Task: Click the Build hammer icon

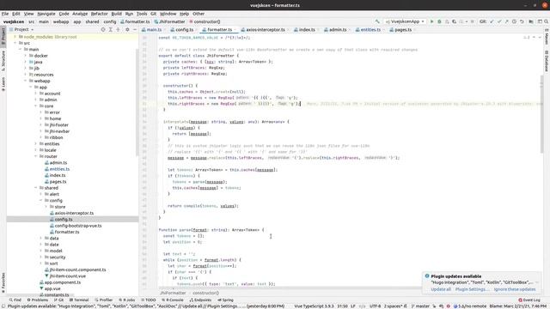Action: pyautogui.click(x=377, y=21)
